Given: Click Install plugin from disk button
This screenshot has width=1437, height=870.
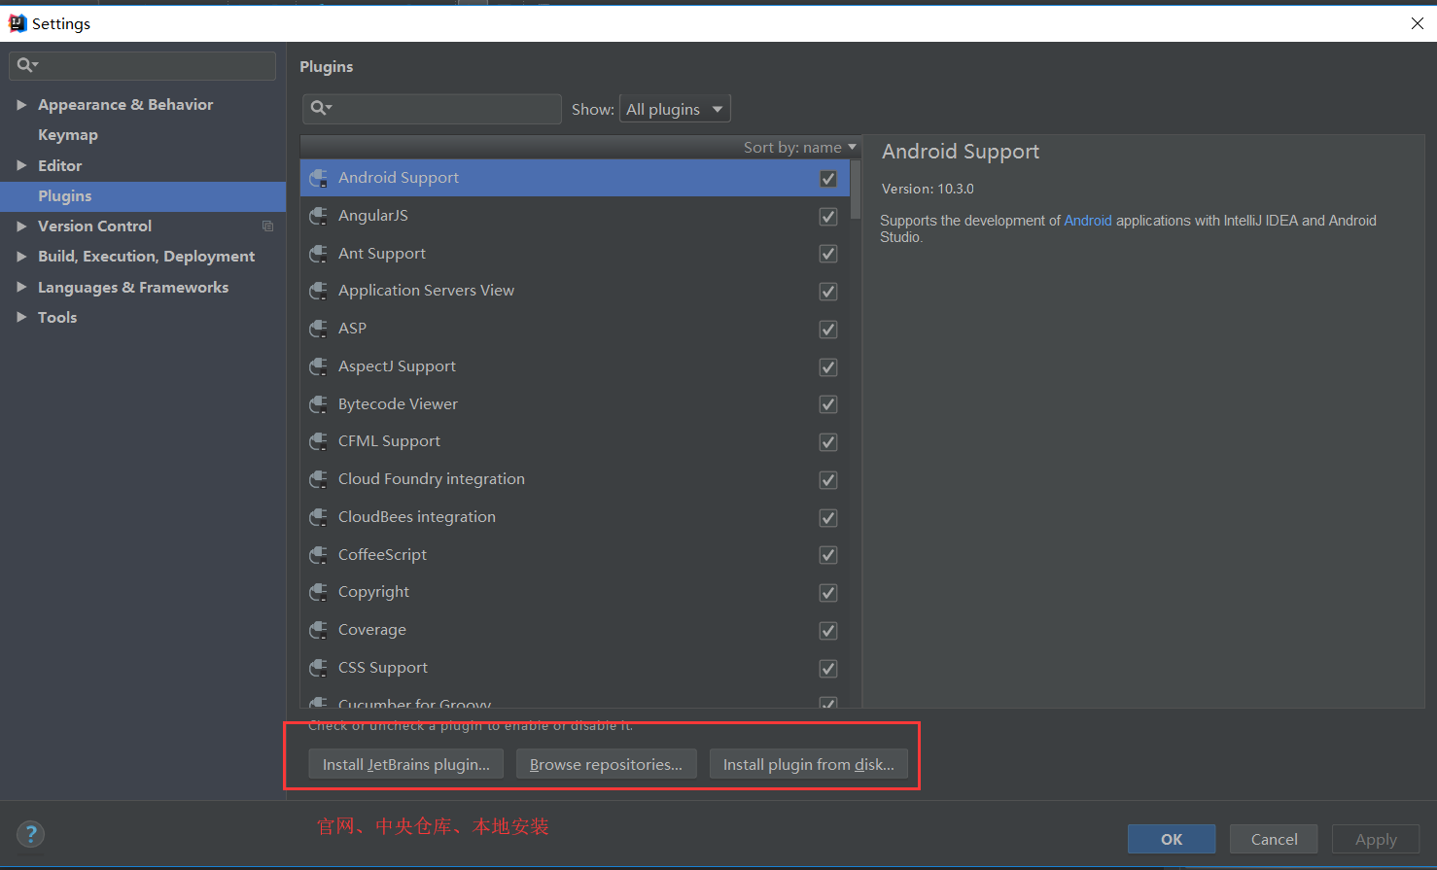Looking at the screenshot, I should tap(809, 765).
